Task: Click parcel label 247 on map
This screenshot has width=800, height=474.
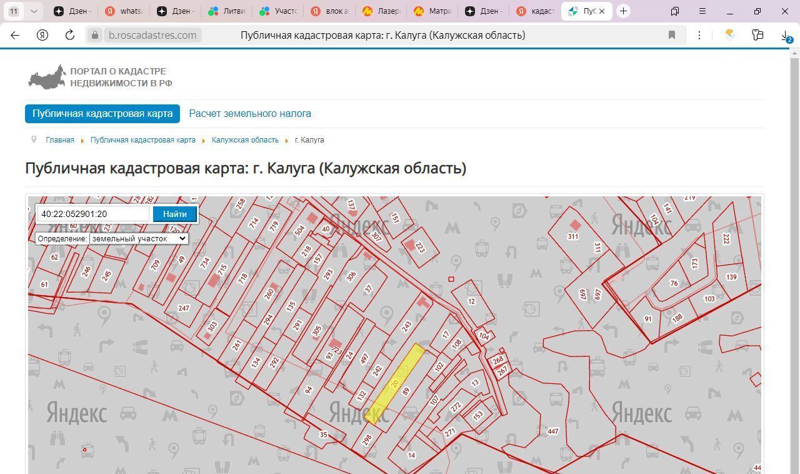Action: 183,308
